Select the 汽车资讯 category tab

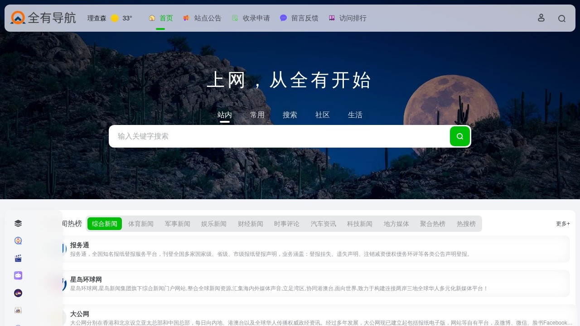coord(324,224)
